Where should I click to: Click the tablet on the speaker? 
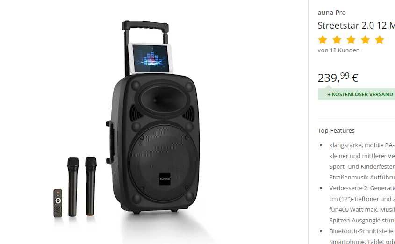point(151,59)
